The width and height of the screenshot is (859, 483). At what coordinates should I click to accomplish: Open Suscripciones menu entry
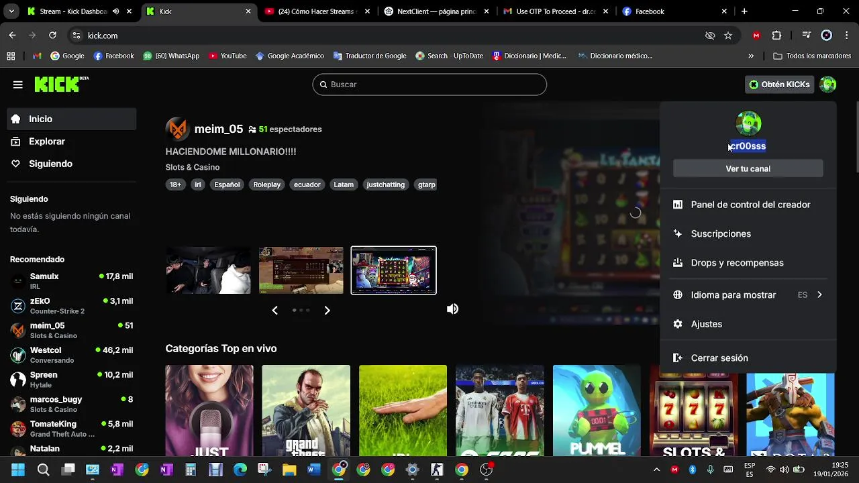(748, 233)
